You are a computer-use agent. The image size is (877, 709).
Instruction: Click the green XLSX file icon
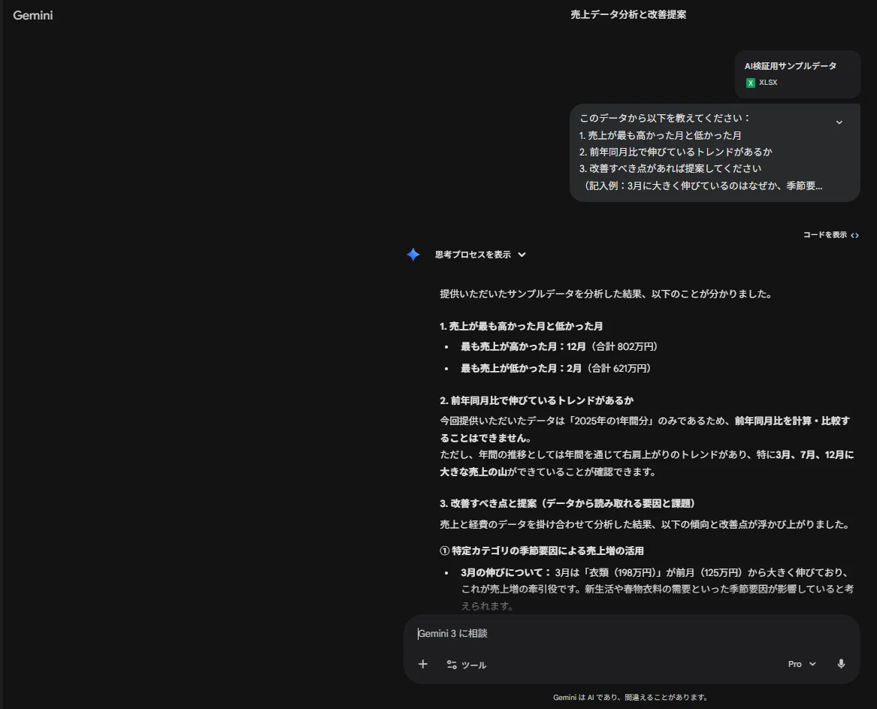click(751, 83)
